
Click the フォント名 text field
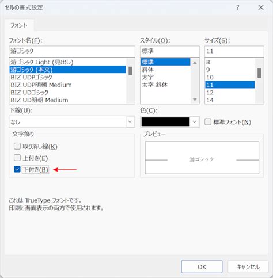click(72, 51)
